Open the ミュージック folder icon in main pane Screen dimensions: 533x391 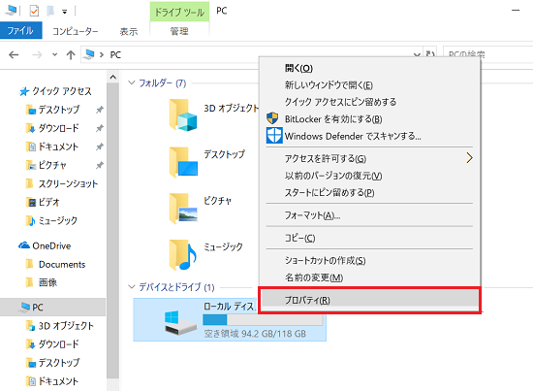[183, 254]
